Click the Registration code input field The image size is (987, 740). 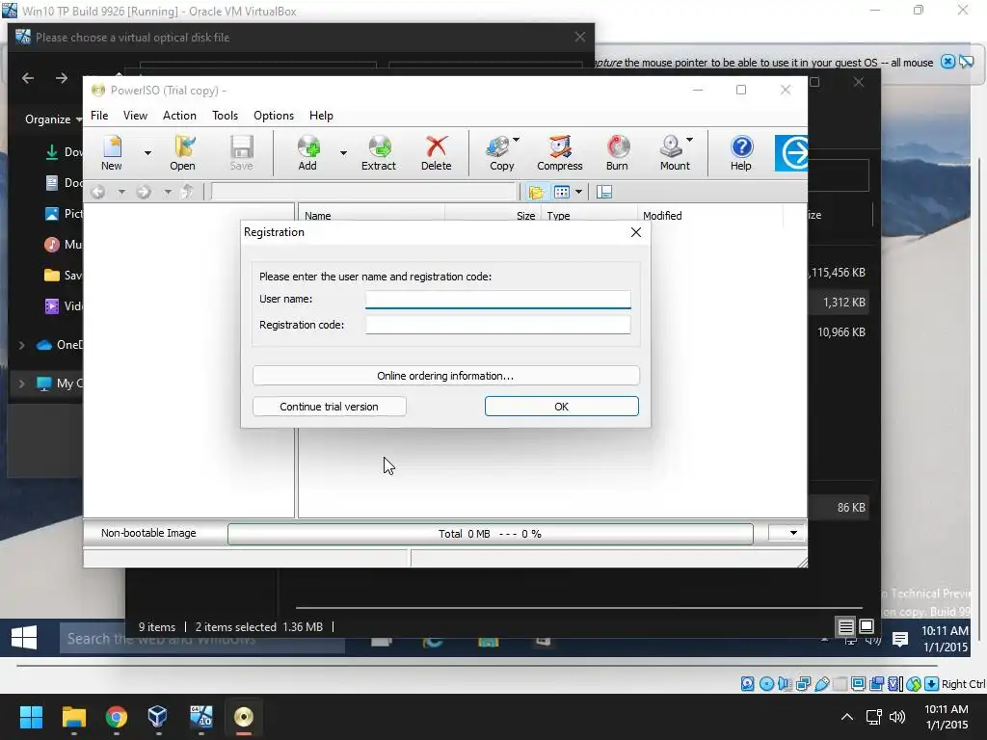pyautogui.click(x=498, y=325)
